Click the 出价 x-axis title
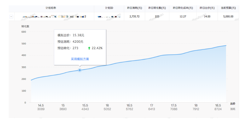This screenshot has height=121, width=241. pyautogui.click(x=233, y=104)
